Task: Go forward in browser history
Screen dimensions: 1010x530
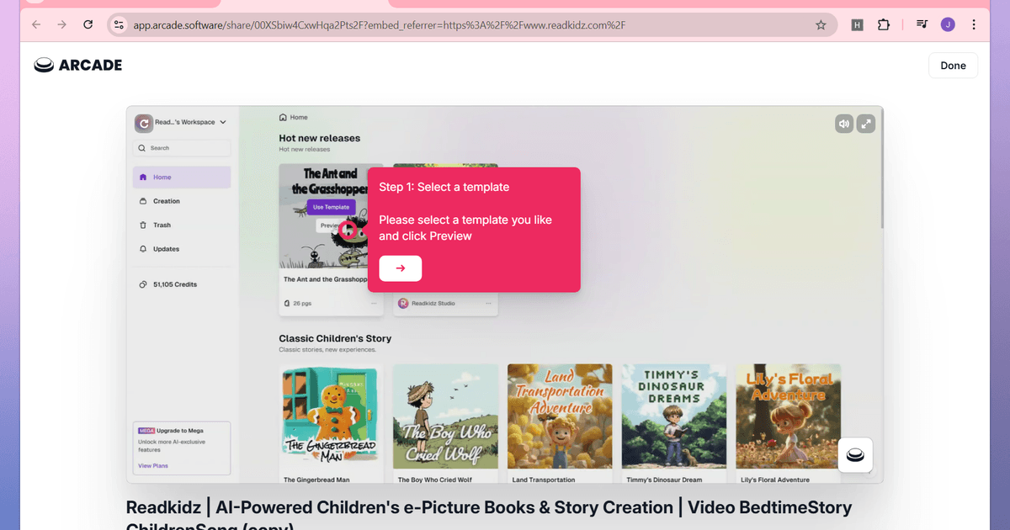Action: pyautogui.click(x=61, y=24)
